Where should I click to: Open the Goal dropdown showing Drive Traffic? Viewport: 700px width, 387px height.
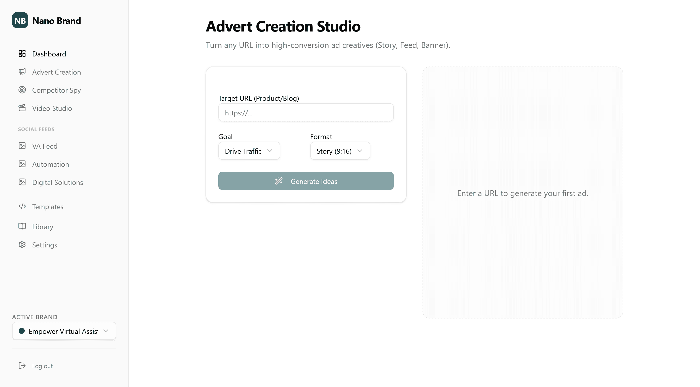coord(249,151)
